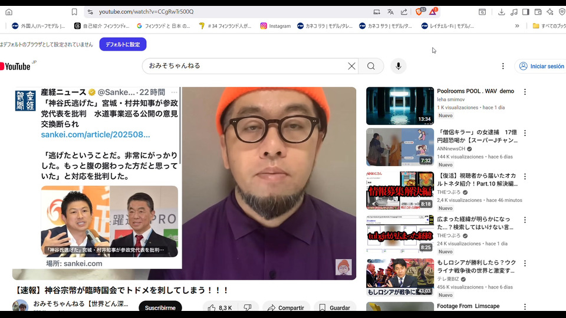Submit search with the magnifier button
Viewport: 566px width, 318px height.
click(x=371, y=66)
